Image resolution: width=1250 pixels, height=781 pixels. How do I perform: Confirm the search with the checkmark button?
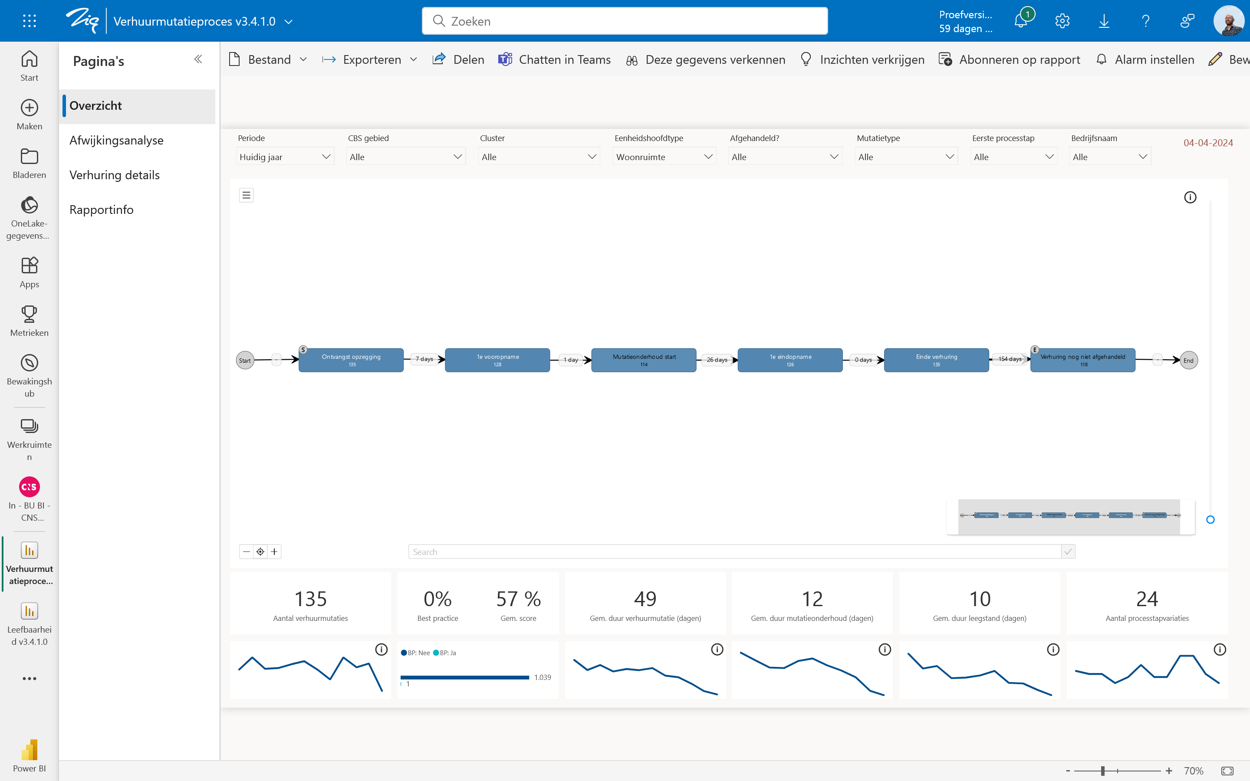pyautogui.click(x=1068, y=551)
